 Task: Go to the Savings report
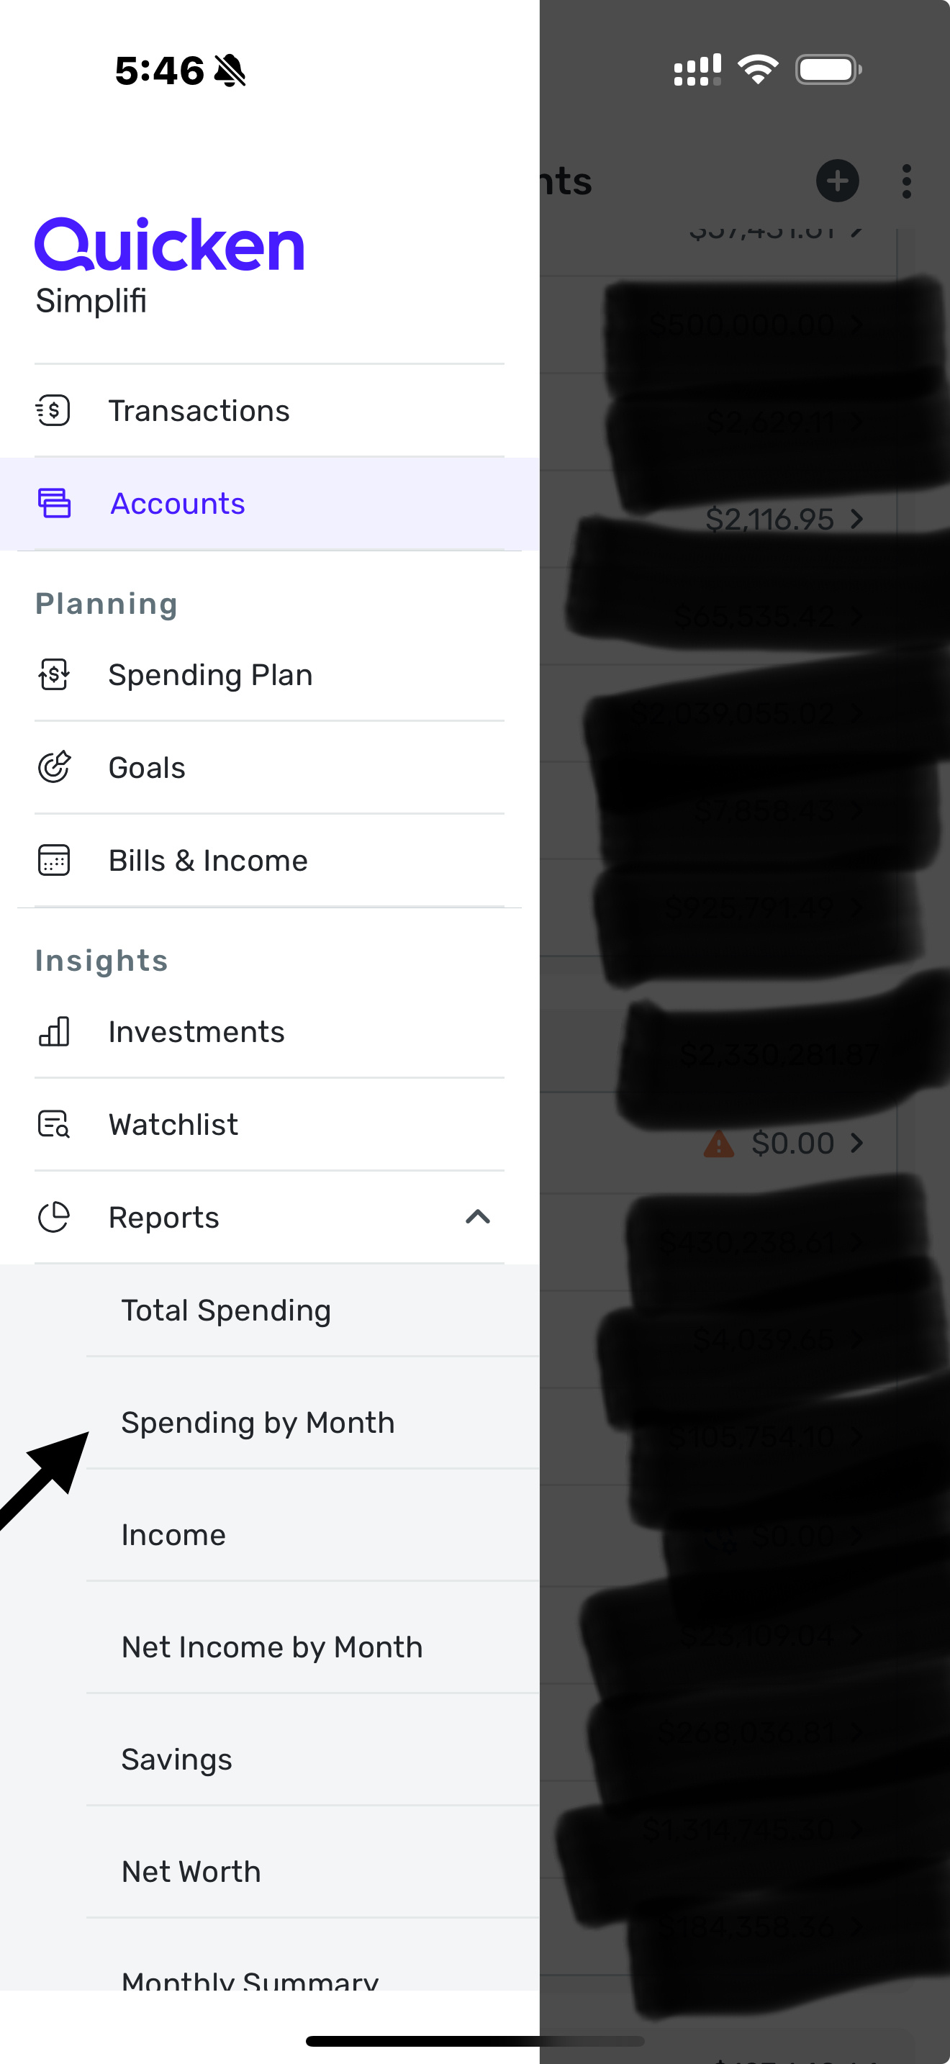click(177, 1760)
